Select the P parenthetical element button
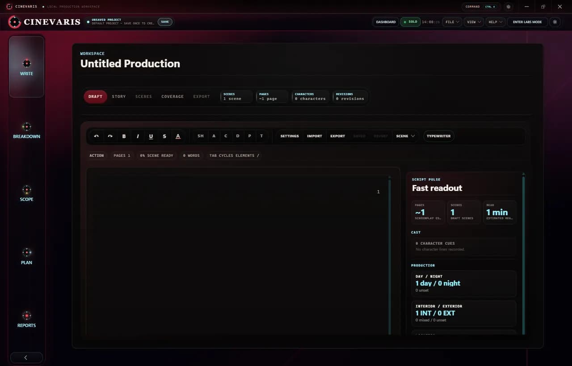The width and height of the screenshot is (572, 366). click(249, 136)
